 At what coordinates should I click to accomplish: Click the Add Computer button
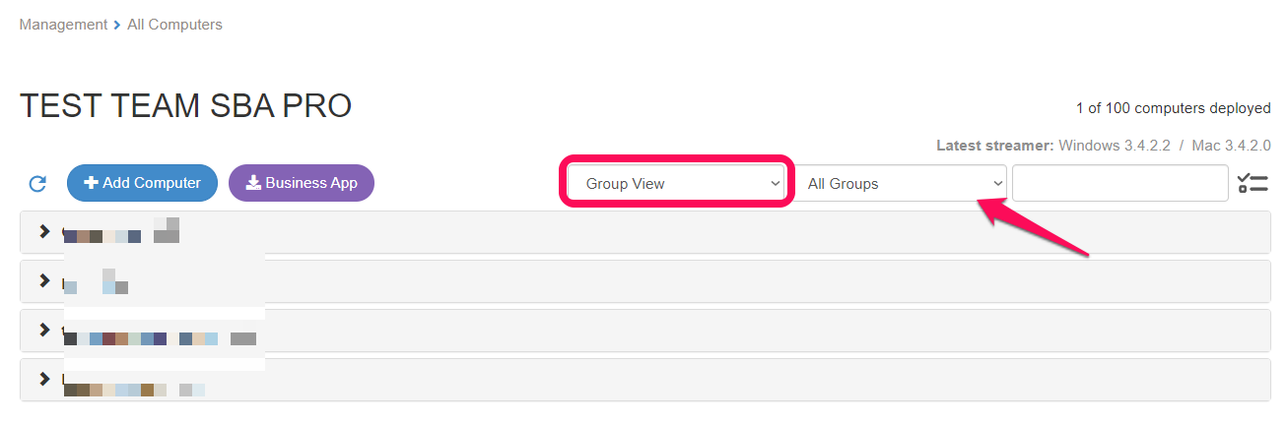tap(142, 183)
